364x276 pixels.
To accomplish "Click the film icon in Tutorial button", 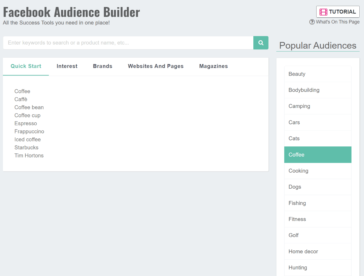I will [x=324, y=12].
